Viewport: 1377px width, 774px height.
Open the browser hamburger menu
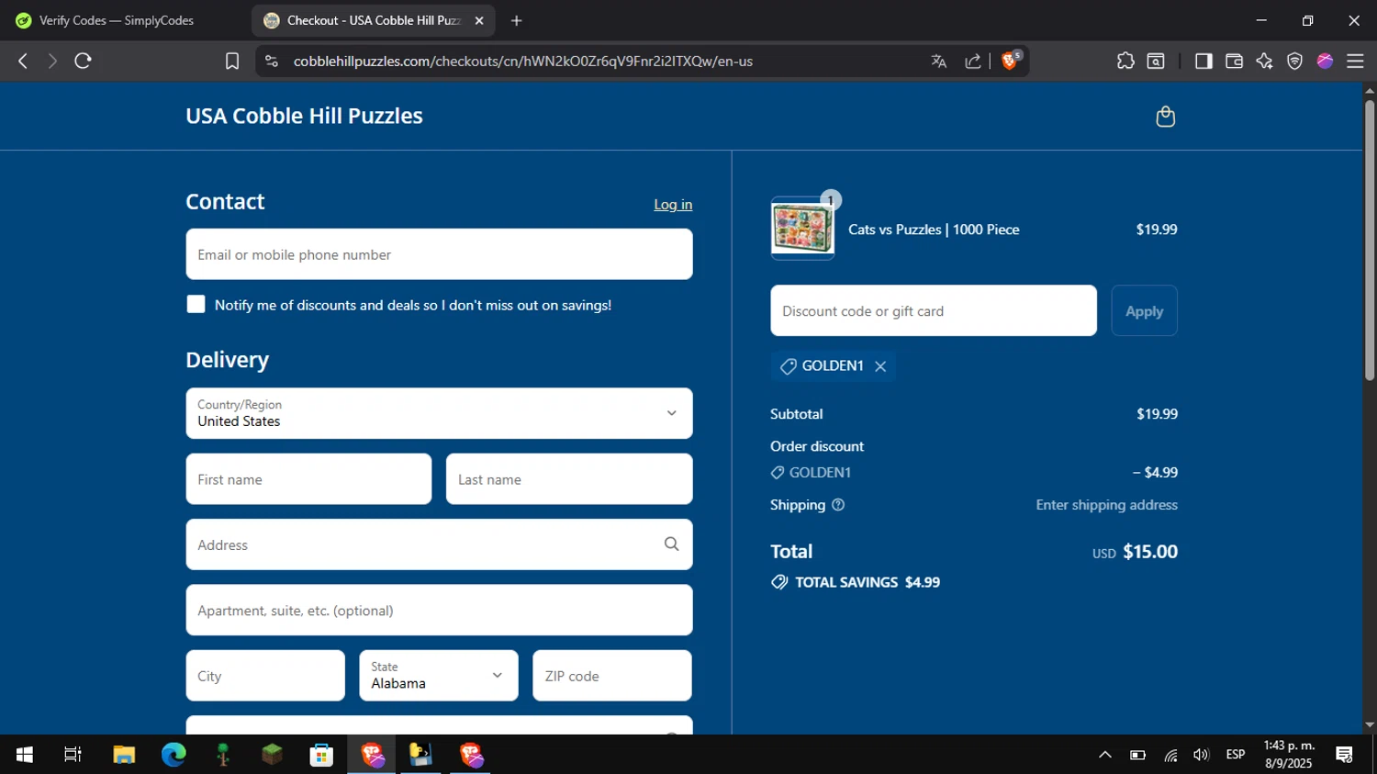[1355, 61]
